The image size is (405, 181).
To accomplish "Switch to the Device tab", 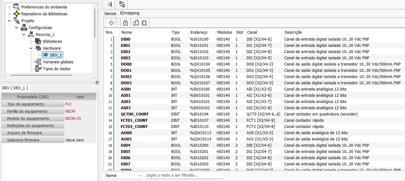I will 110,14.
